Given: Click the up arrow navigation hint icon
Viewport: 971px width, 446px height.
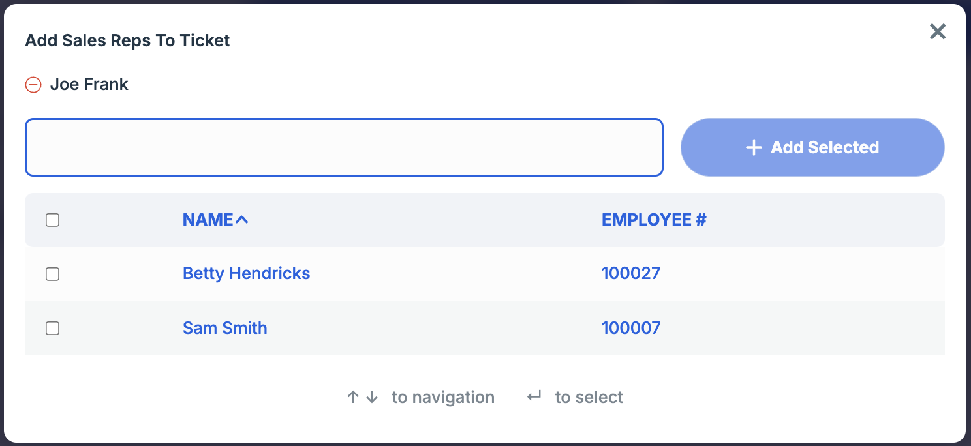Looking at the screenshot, I should tap(353, 397).
